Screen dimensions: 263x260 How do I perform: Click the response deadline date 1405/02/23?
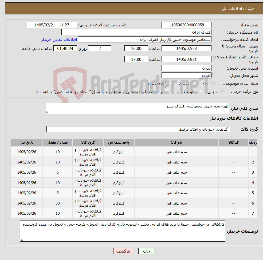[x=186, y=49]
